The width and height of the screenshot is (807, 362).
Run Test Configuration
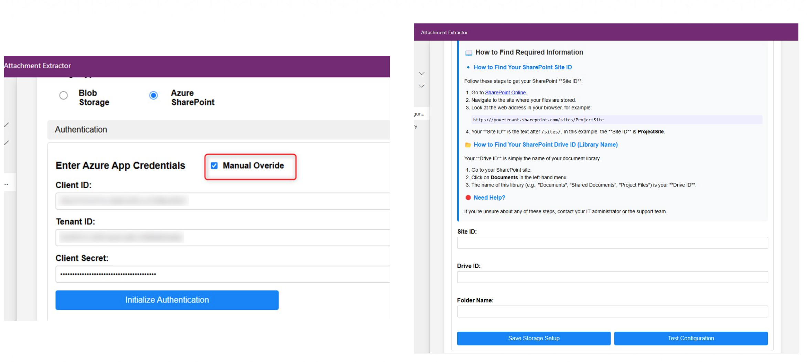point(691,339)
